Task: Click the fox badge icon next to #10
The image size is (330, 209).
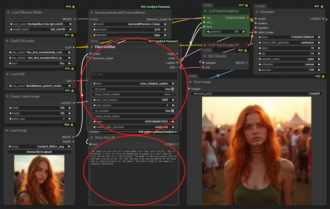Action: click(73, 6)
